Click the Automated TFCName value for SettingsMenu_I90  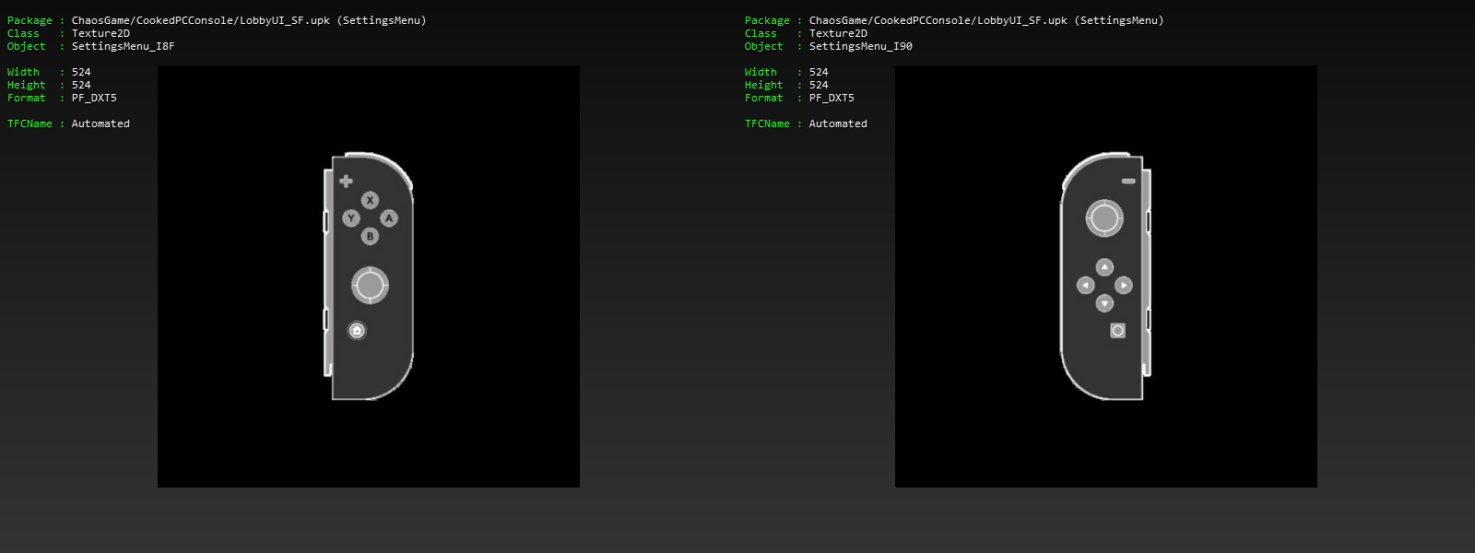pyautogui.click(x=837, y=124)
